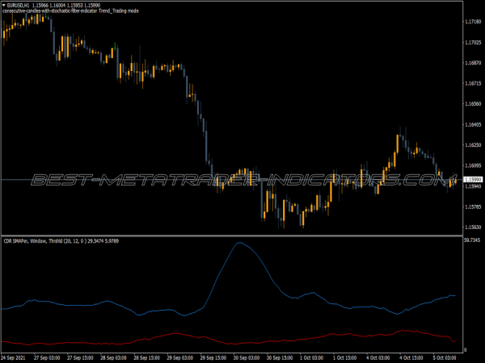Click the 5 Oct 03:00 time label
485x363 pixels.
click(x=445, y=357)
